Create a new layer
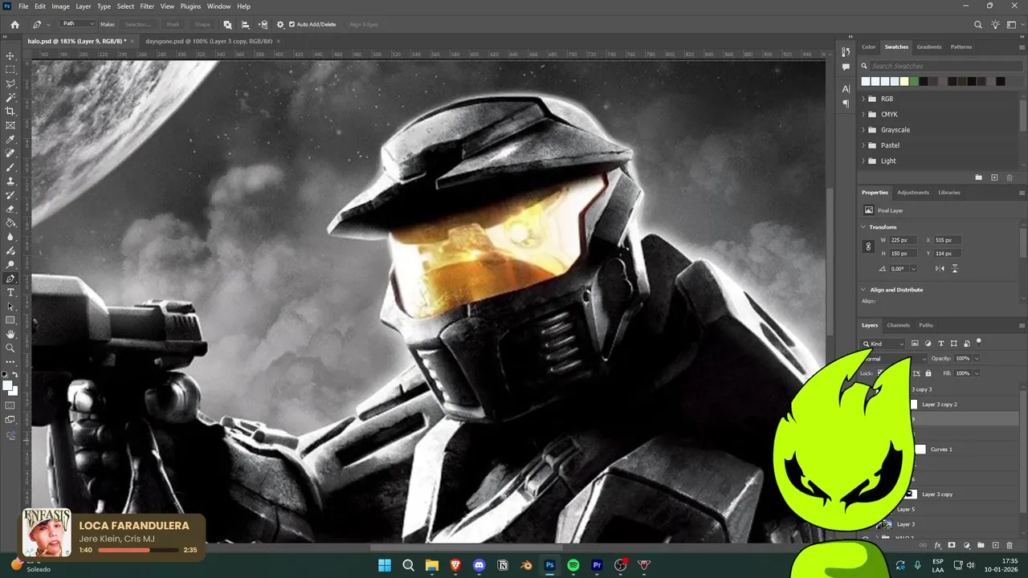This screenshot has height=578, width=1028. (995, 545)
